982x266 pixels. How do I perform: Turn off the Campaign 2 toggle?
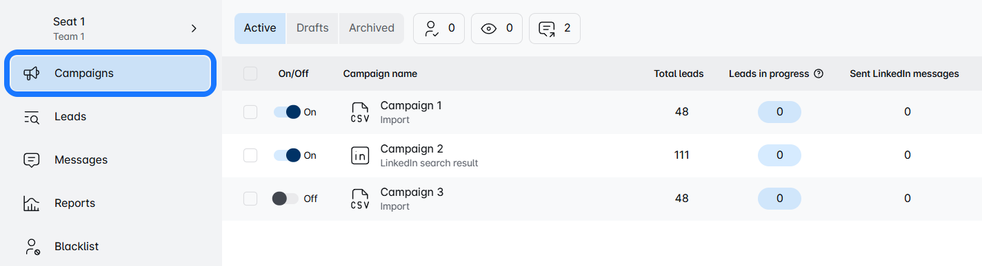[x=288, y=155]
